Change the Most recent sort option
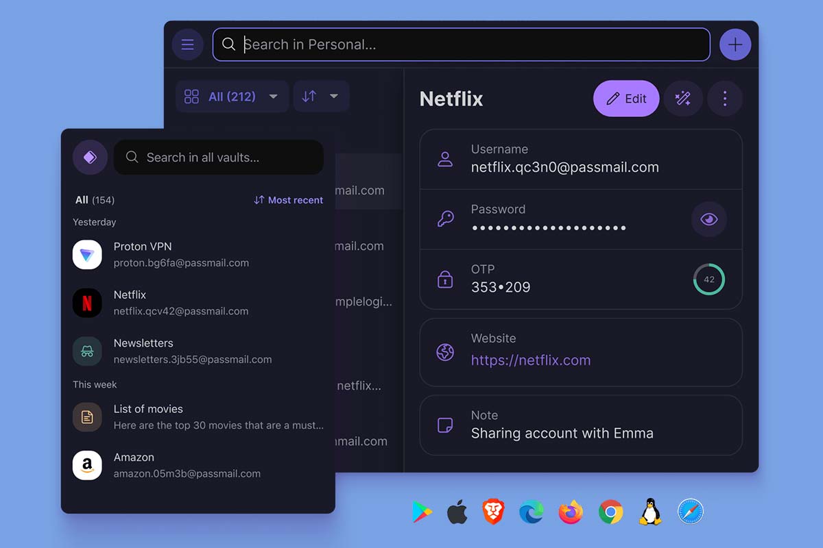The width and height of the screenshot is (823, 548). pos(288,200)
